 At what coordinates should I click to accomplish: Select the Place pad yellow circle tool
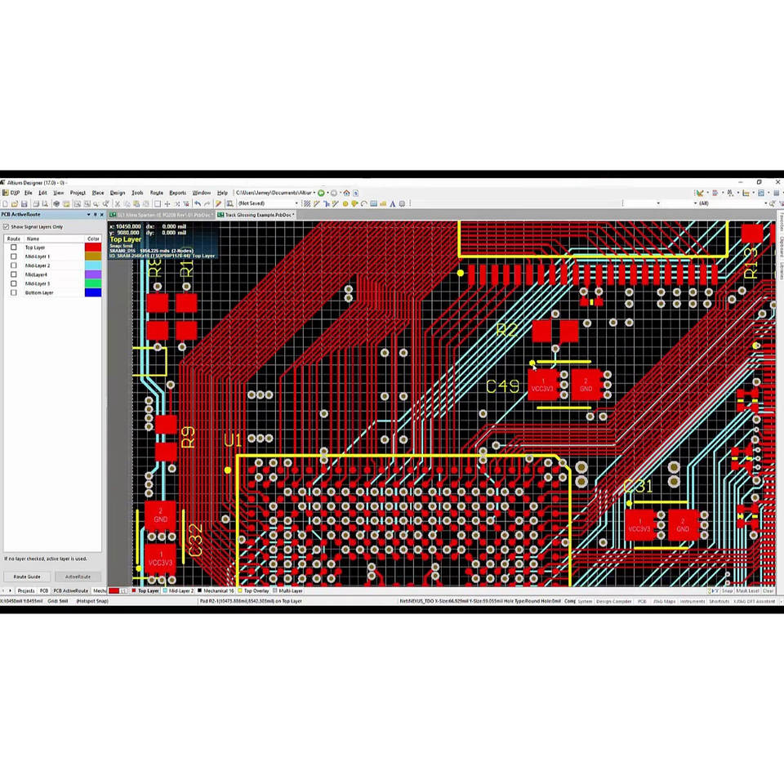coord(345,203)
